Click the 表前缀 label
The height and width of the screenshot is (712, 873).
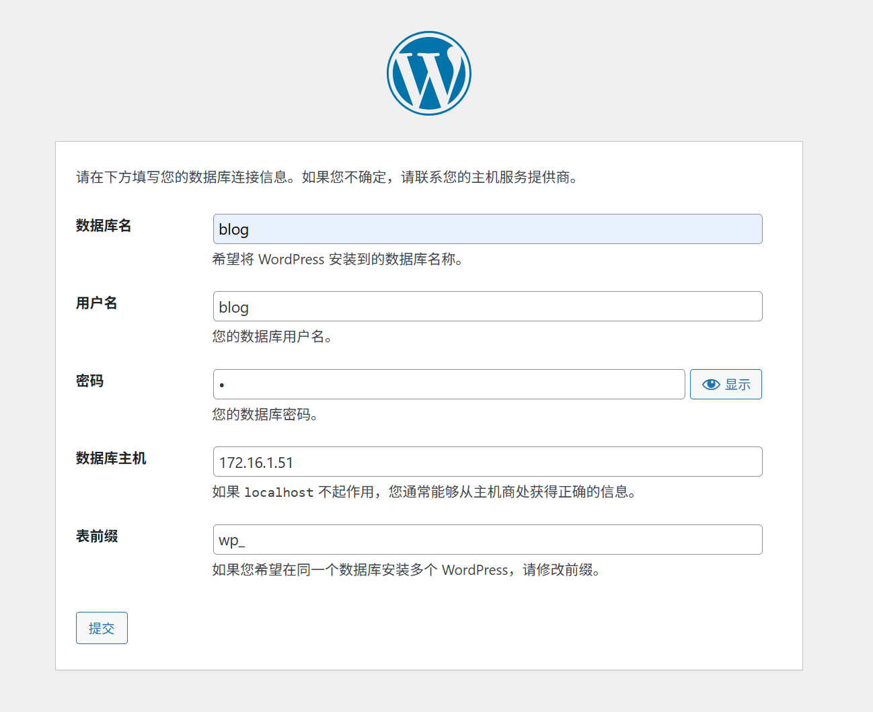click(97, 537)
